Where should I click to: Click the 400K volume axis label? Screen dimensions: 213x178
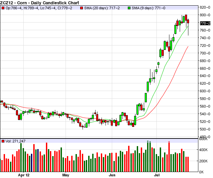[x=203, y=150]
